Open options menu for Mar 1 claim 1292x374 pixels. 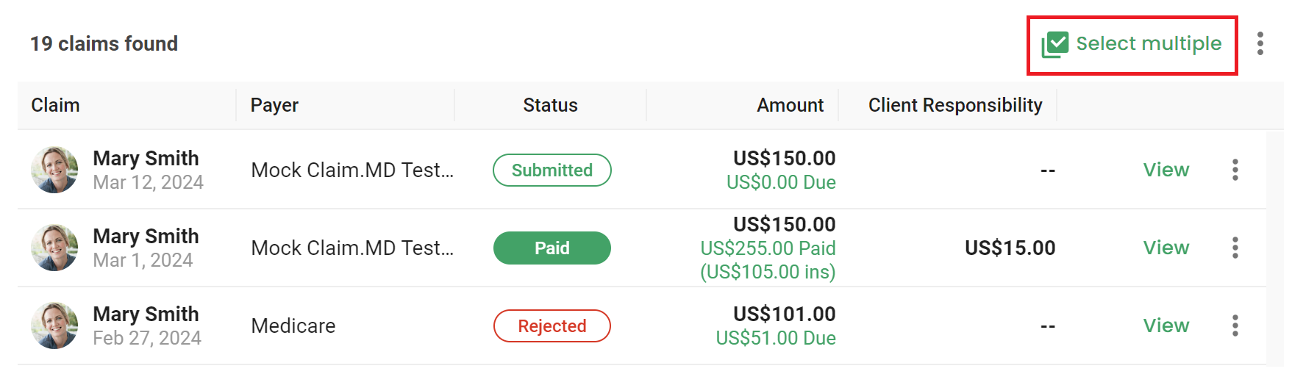pyautogui.click(x=1235, y=248)
